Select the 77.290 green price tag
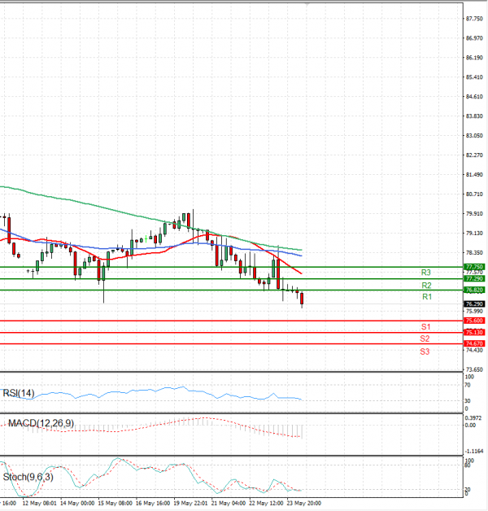 coord(474,278)
